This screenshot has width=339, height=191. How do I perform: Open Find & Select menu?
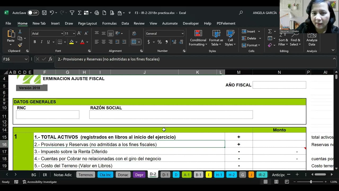295,38
